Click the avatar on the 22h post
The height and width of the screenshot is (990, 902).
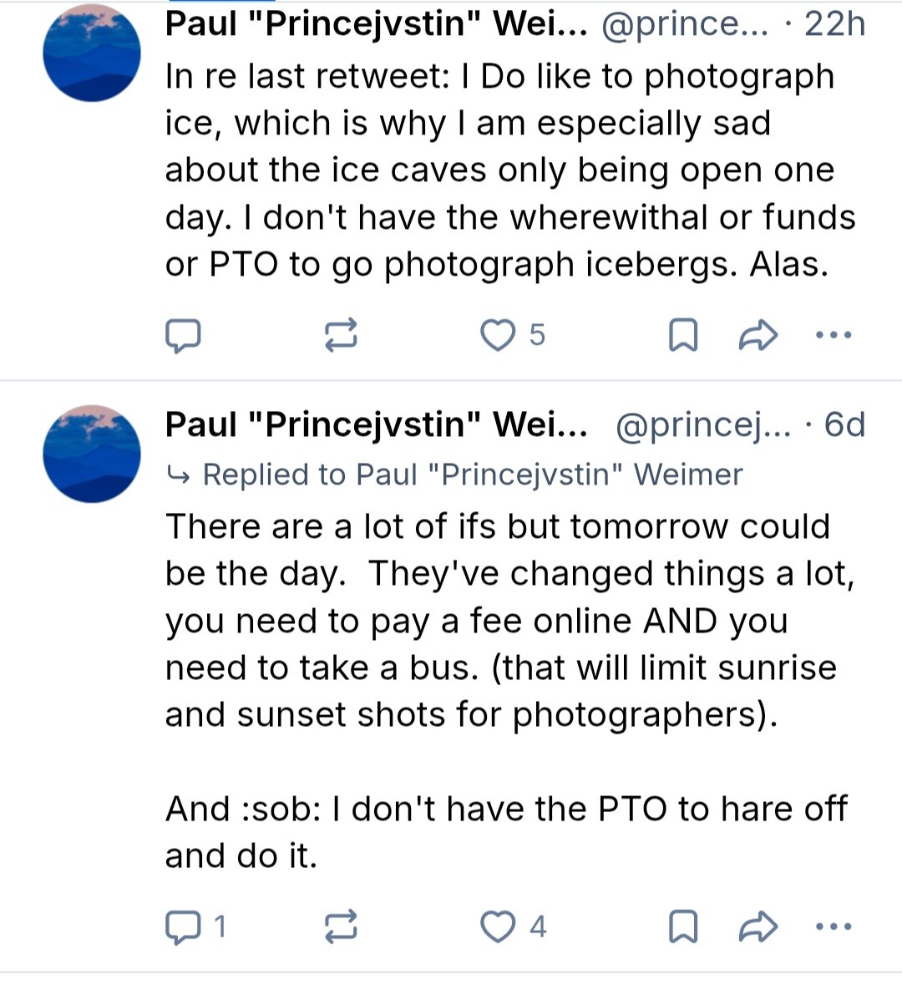coord(92,52)
